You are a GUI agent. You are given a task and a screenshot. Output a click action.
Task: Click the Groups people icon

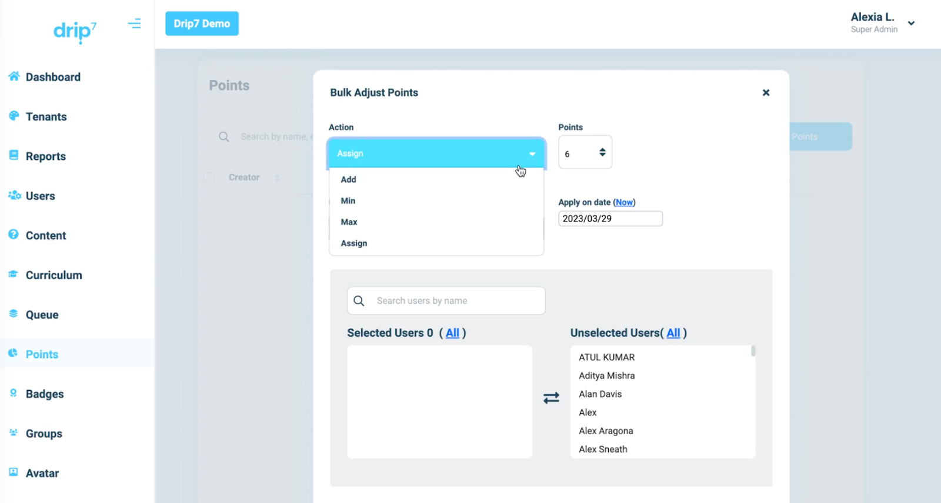tap(14, 432)
